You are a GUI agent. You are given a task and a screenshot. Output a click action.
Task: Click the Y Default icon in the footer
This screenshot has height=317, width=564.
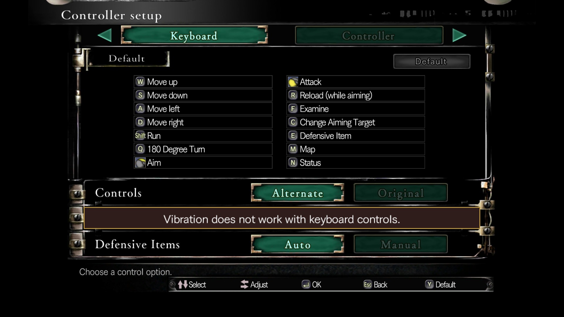coord(429,284)
